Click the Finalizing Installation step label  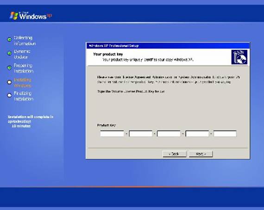[x=24, y=96]
